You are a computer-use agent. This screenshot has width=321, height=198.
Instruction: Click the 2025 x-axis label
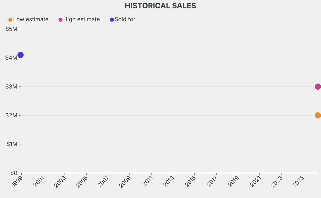coord(299,181)
